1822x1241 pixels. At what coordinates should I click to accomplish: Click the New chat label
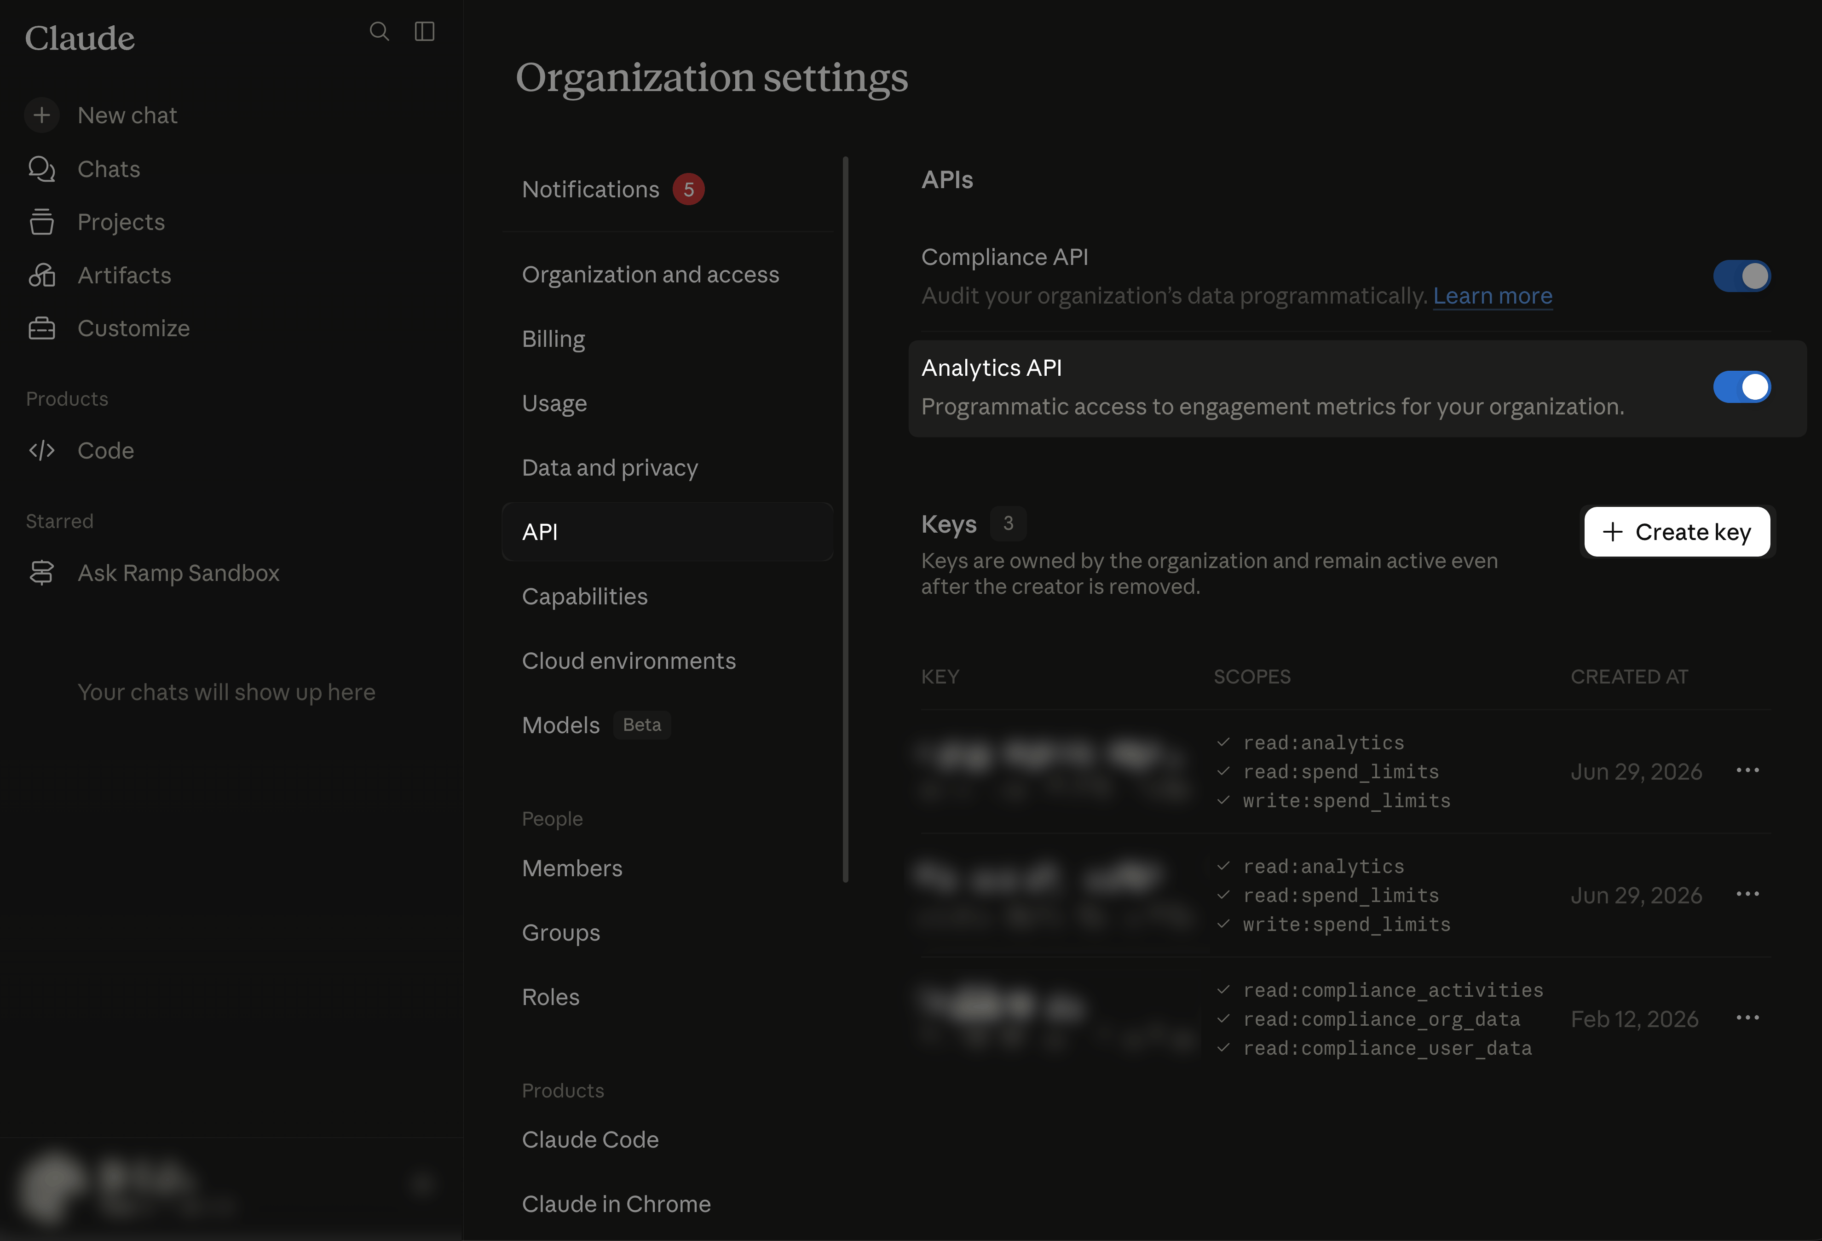pyautogui.click(x=128, y=115)
